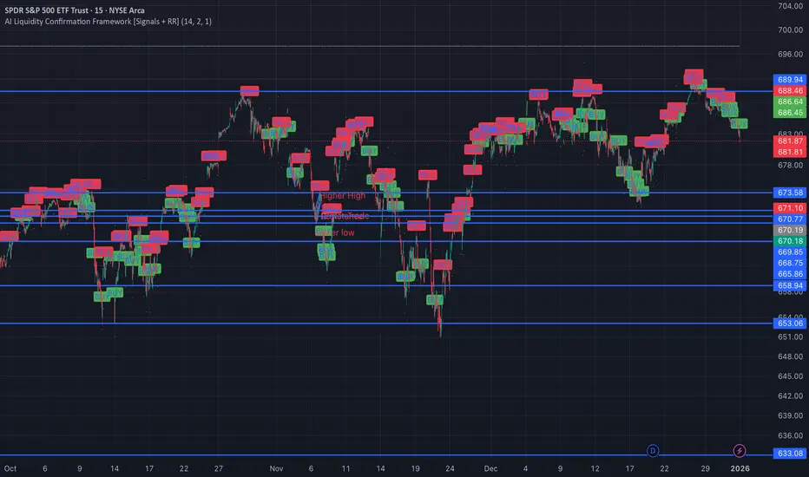Viewport: 809px width, 477px height.
Task: Click the 681.87 red price label
Action: [790, 140]
